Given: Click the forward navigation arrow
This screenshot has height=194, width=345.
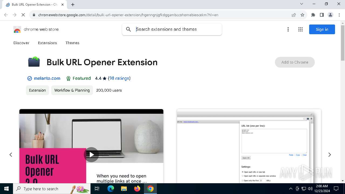Looking at the screenshot, I should tap(15, 15).
